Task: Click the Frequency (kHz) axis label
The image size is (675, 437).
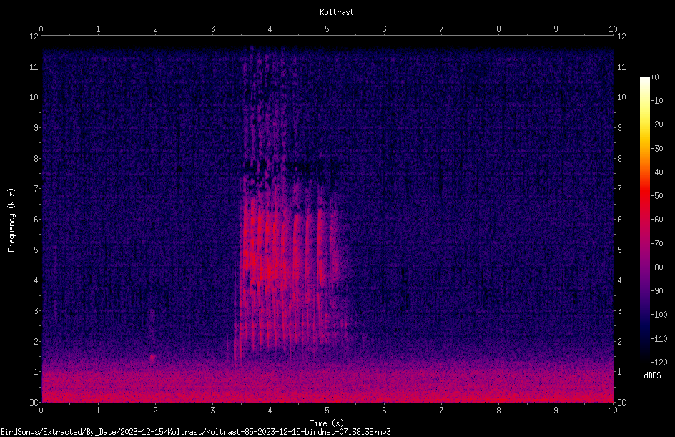Action: pyautogui.click(x=11, y=220)
